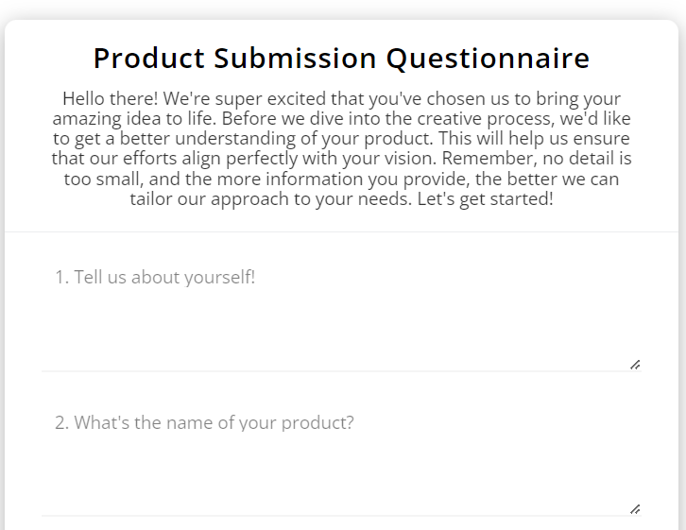The width and height of the screenshot is (686, 530).
Task: Click the word "Questionnaire" in the title
Action: [488, 59]
